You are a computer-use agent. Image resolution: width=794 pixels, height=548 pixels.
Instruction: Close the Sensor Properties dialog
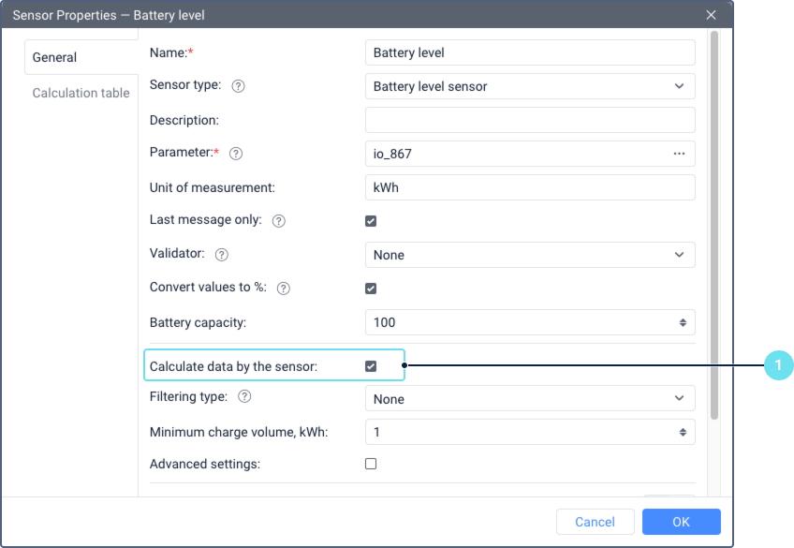711,15
